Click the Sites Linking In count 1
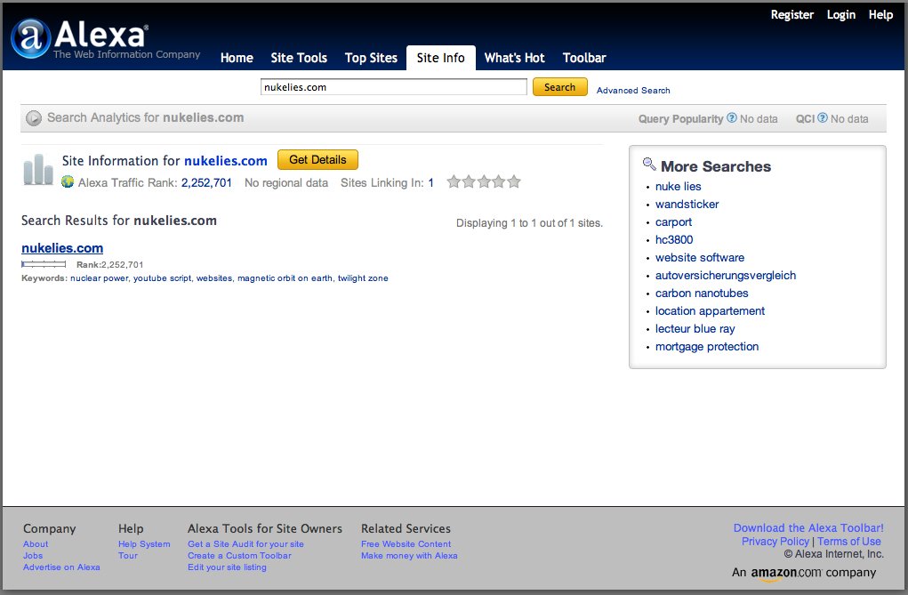Viewport: 908px width, 595px height. pyautogui.click(x=430, y=182)
